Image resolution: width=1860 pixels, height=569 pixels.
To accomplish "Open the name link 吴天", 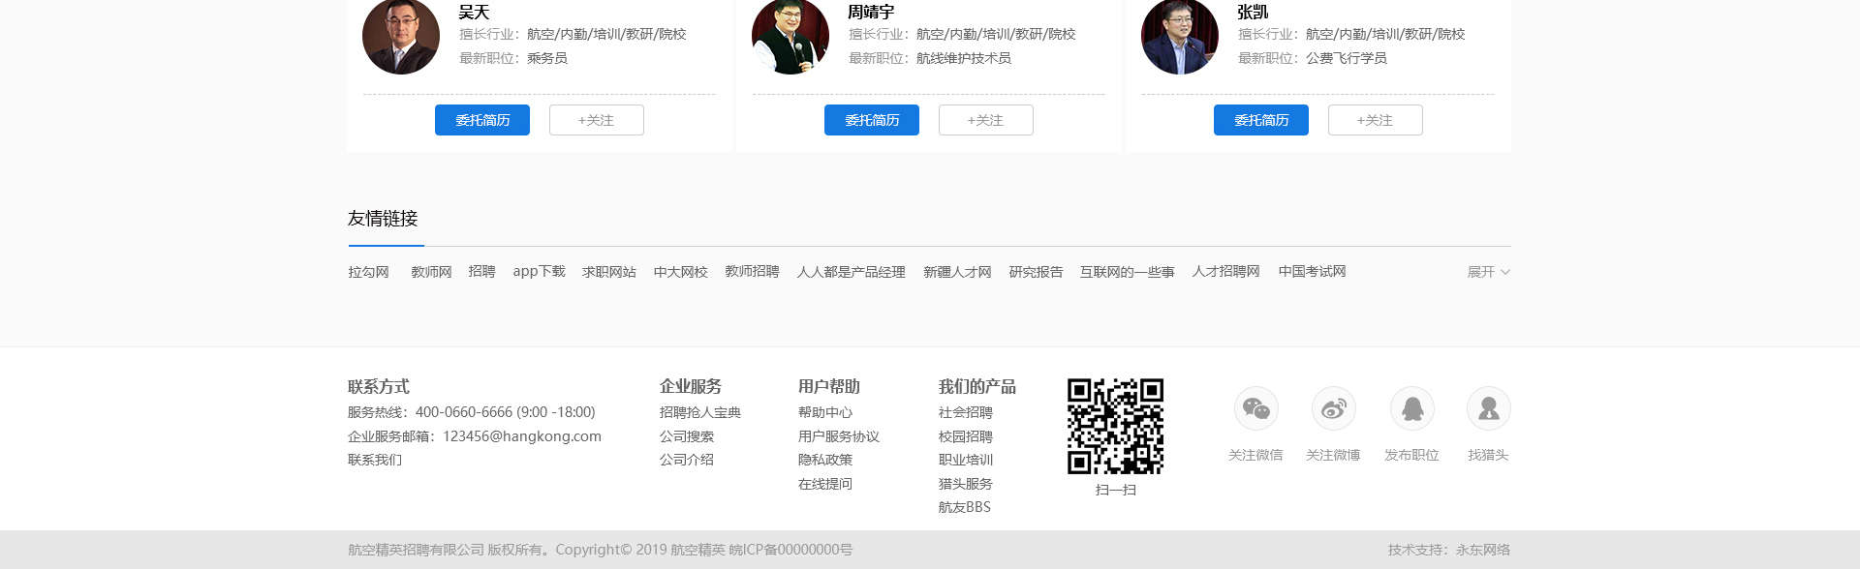I will (475, 12).
